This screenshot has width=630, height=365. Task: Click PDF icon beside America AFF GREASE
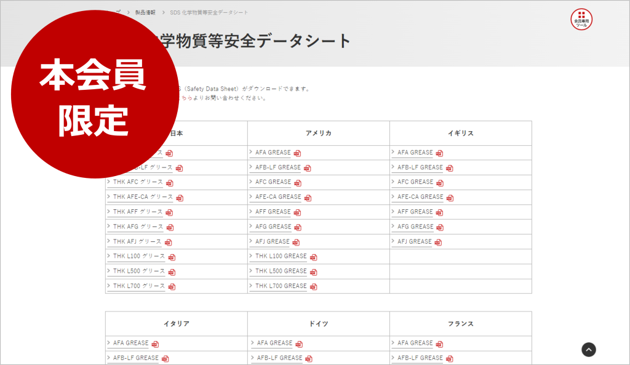297,212
